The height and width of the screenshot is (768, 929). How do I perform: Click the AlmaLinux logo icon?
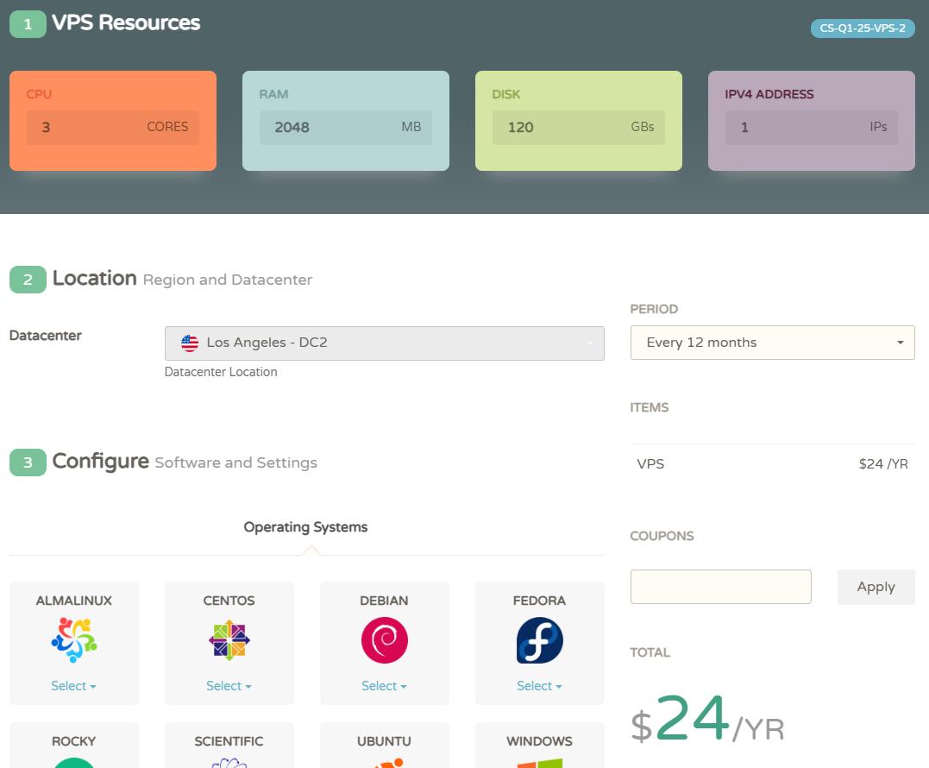pyautogui.click(x=74, y=639)
